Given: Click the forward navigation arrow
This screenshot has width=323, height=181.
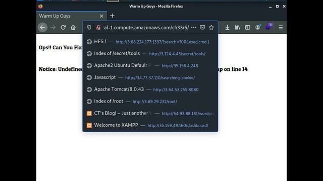Looking at the screenshot, I should pyautogui.click(x=53, y=27).
